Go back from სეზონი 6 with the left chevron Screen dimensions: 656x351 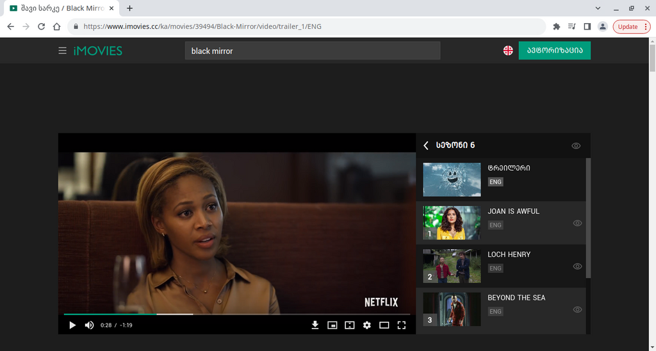point(426,145)
